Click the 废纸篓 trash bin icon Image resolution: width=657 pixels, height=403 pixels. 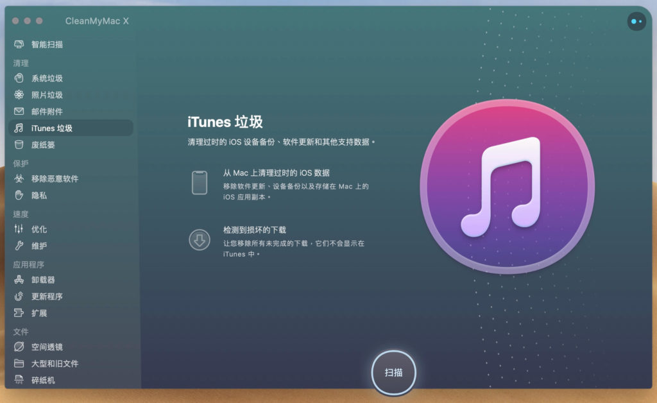[19, 145]
